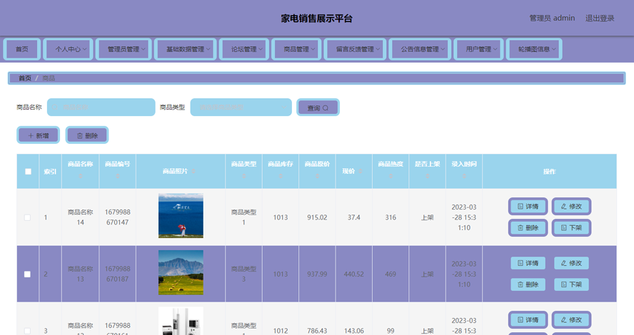Viewport: 634px width, 335px height.
Task: Click the 查询 search button
Action: [x=318, y=108]
